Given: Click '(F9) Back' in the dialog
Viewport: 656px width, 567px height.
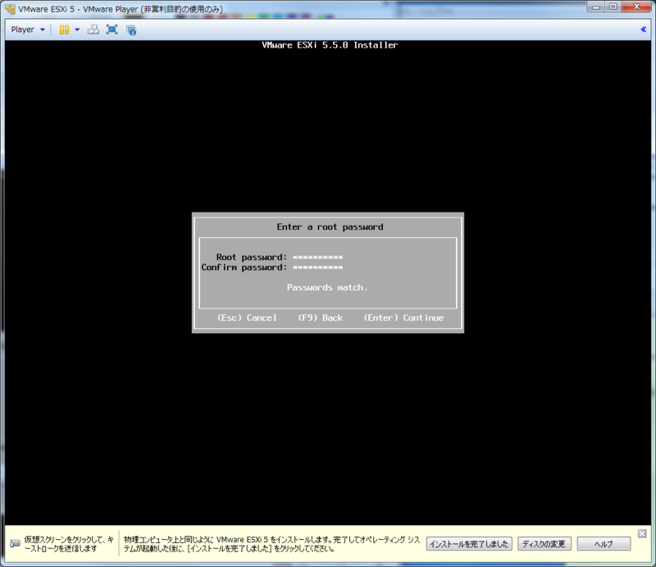Looking at the screenshot, I should (321, 318).
